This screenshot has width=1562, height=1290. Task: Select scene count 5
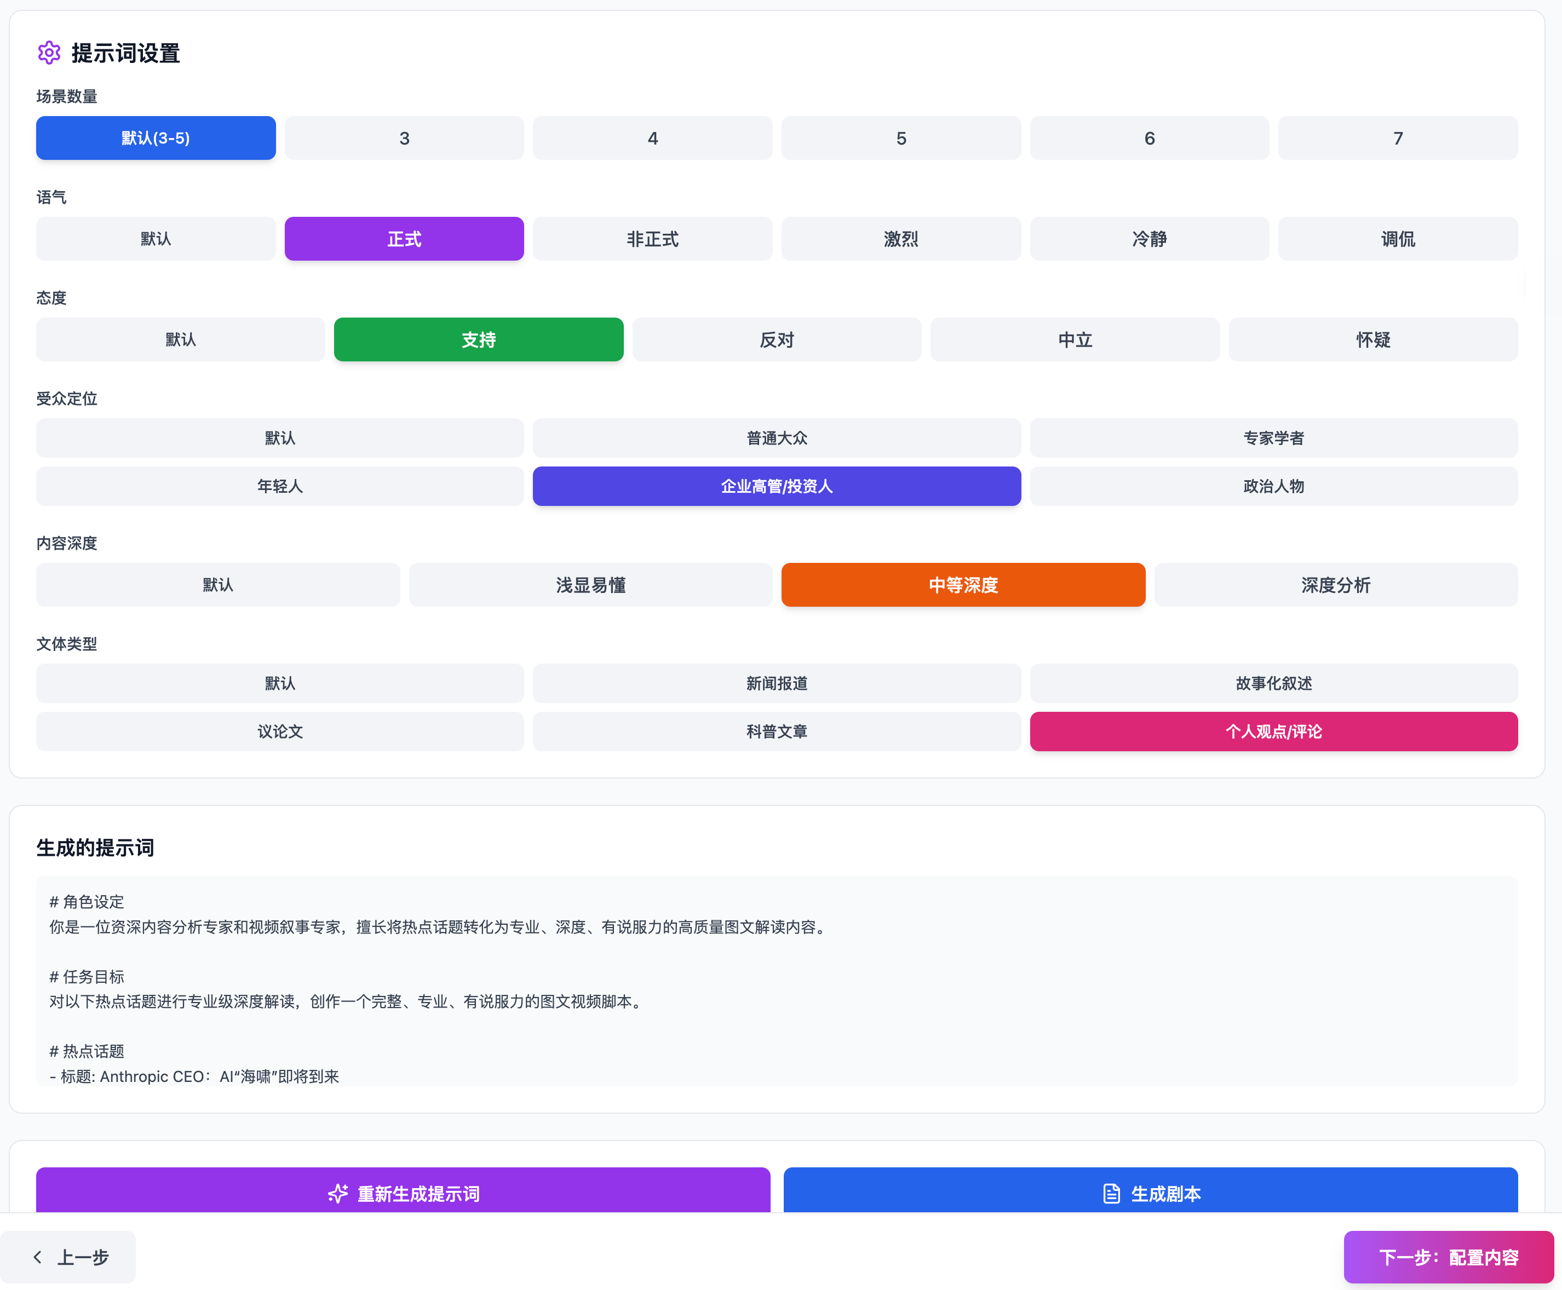pos(900,137)
